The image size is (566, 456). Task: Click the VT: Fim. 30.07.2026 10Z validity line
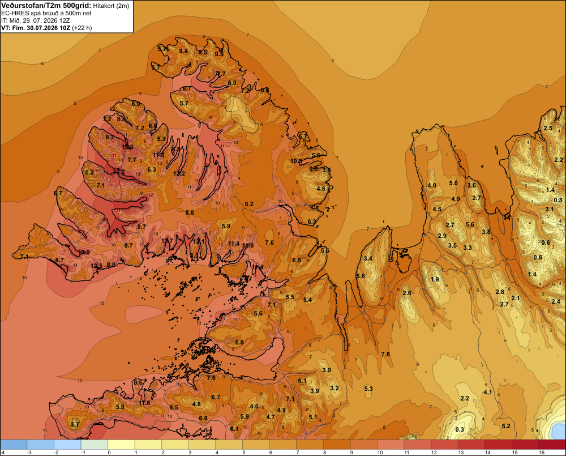tap(46, 28)
